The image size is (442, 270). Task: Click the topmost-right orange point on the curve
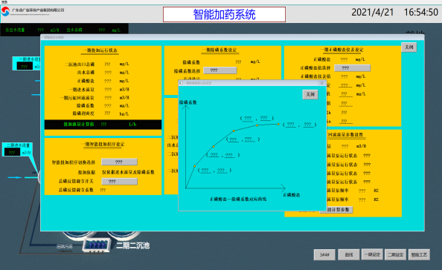click(278, 124)
